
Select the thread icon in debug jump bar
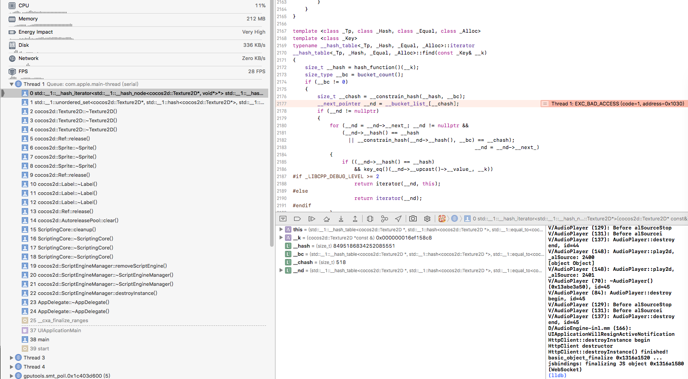coord(454,219)
